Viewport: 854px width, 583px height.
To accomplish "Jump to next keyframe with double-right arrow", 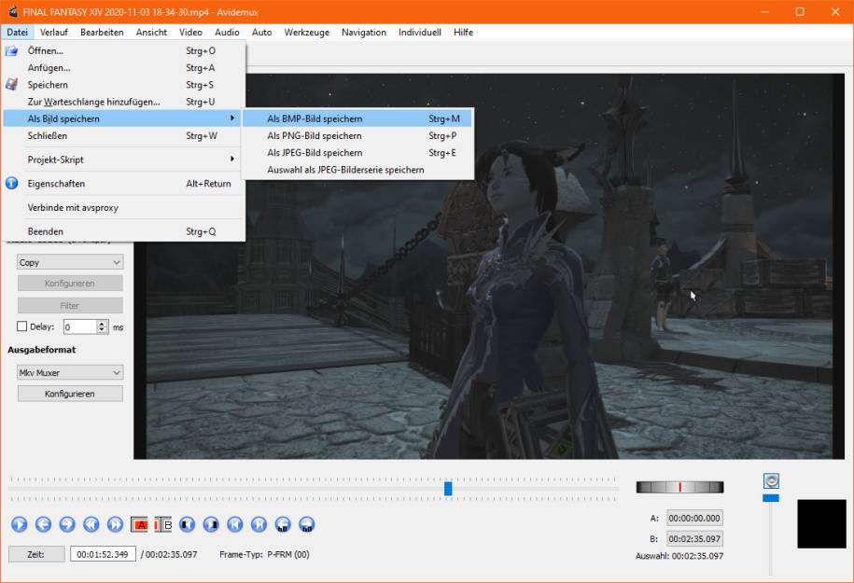I will 116,524.
